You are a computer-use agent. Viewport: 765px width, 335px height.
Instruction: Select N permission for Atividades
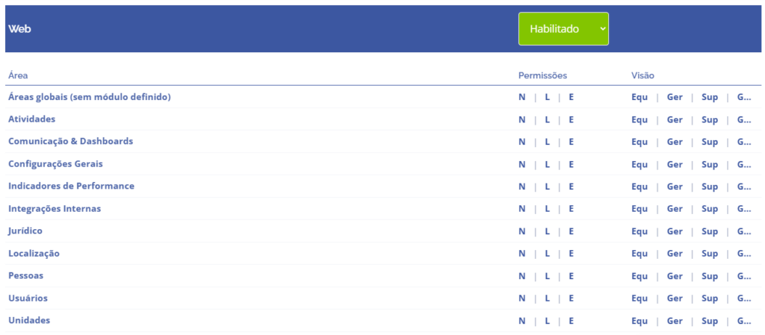click(522, 119)
